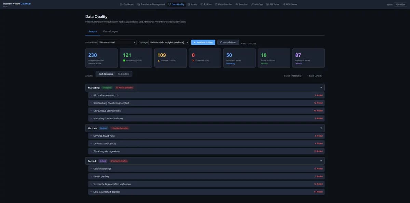Expand Serie-Eigenschaft gepflegt row
The image size is (410, 203).
click(x=206, y=192)
